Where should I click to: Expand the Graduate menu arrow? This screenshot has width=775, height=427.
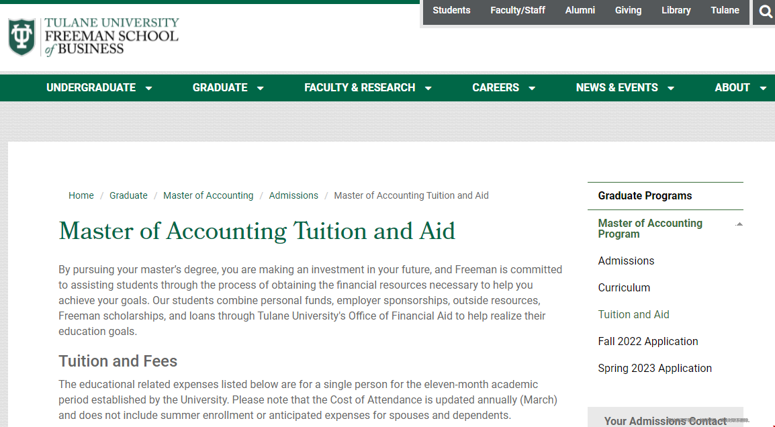click(261, 89)
